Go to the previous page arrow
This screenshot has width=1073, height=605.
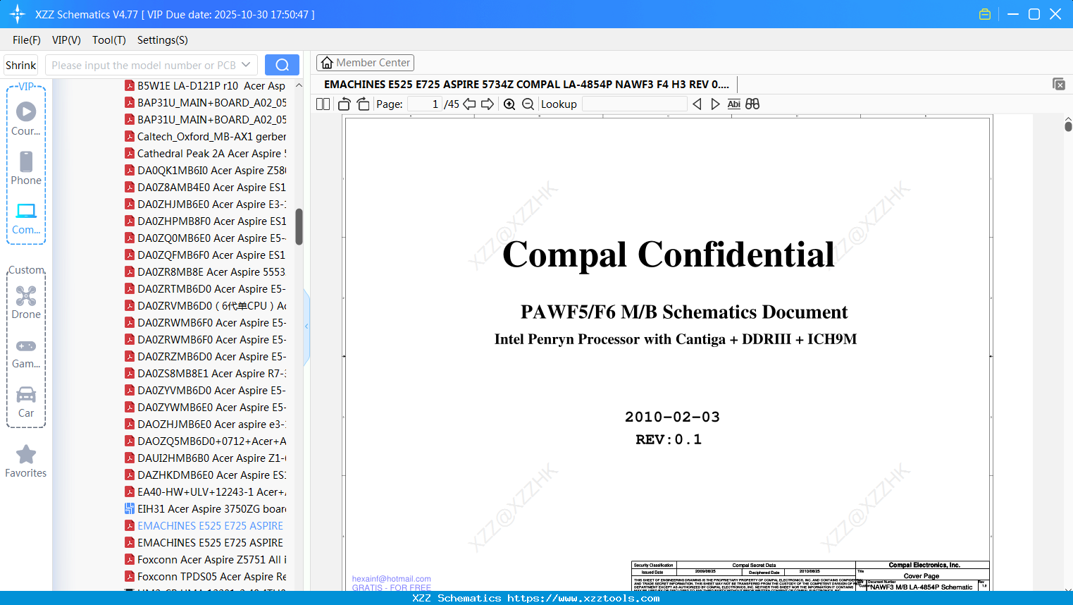click(x=469, y=104)
